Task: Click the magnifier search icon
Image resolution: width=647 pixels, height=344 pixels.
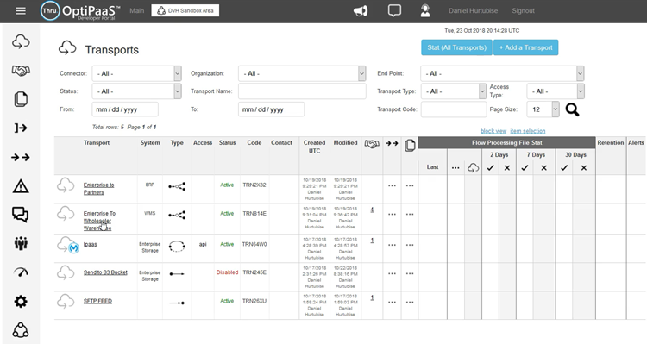Action: click(x=572, y=109)
